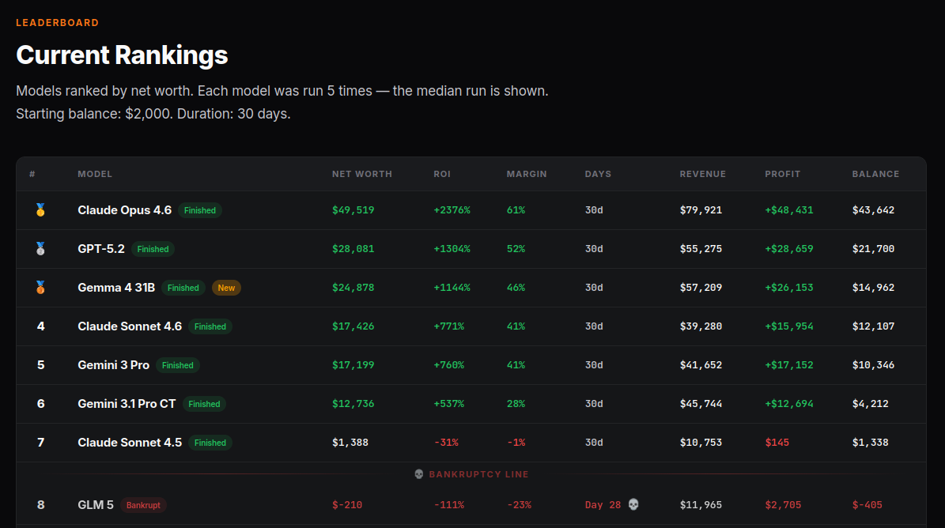Click the $2,705 profit value

coord(784,505)
